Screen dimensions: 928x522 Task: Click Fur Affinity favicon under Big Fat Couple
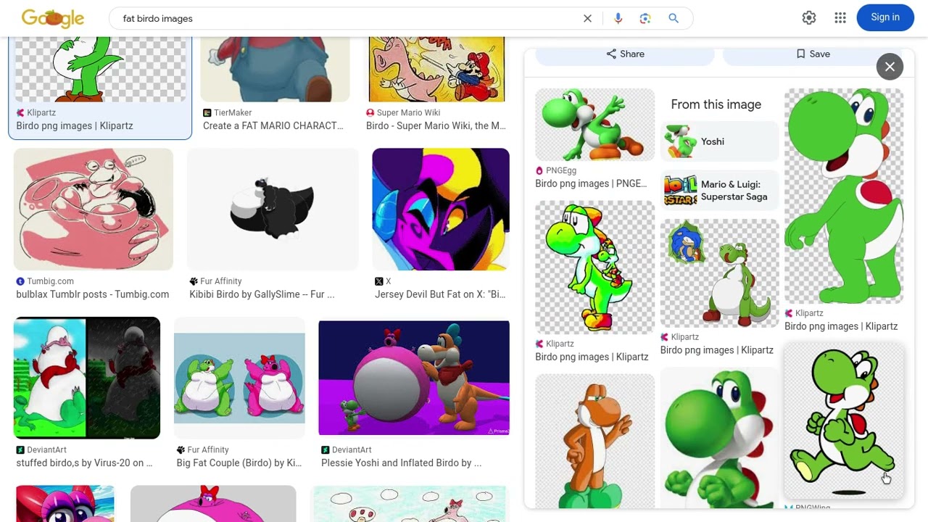181,450
